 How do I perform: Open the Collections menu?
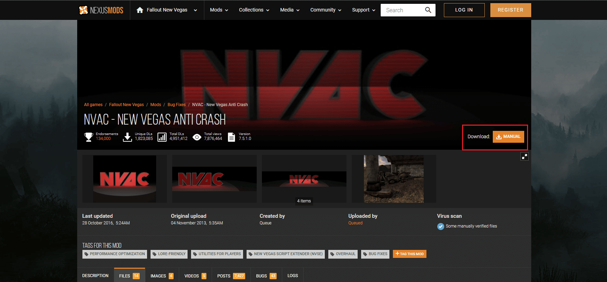pyautogui.click(x=254, y=10)
